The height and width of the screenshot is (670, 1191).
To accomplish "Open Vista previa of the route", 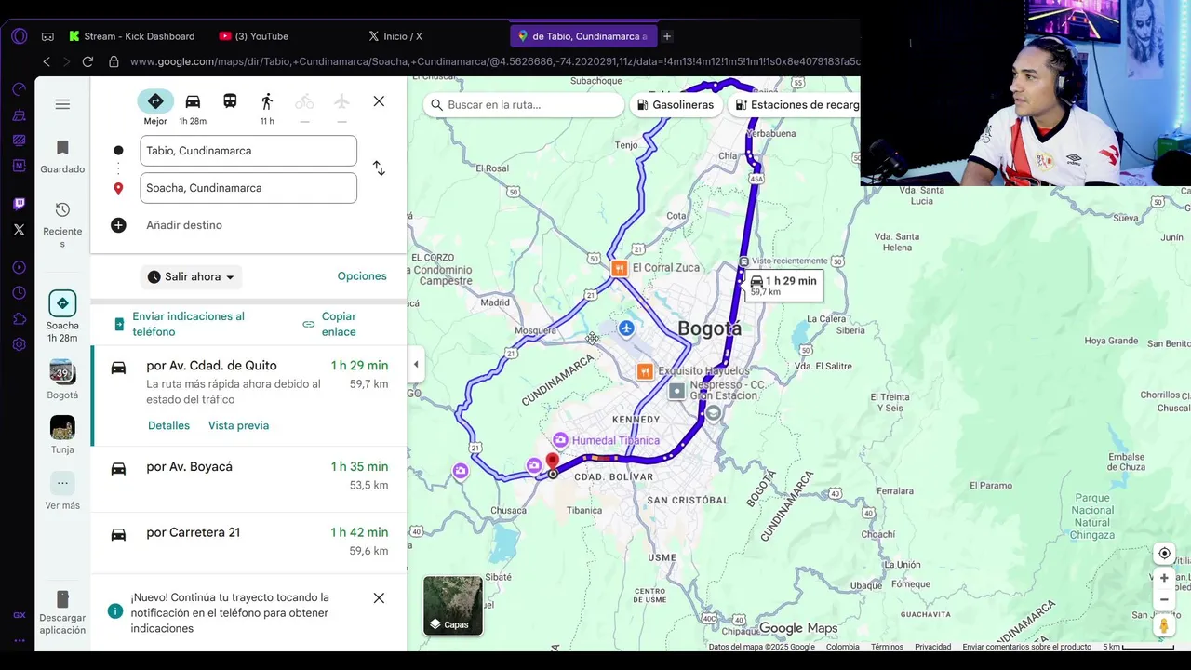I will (238, 425).
